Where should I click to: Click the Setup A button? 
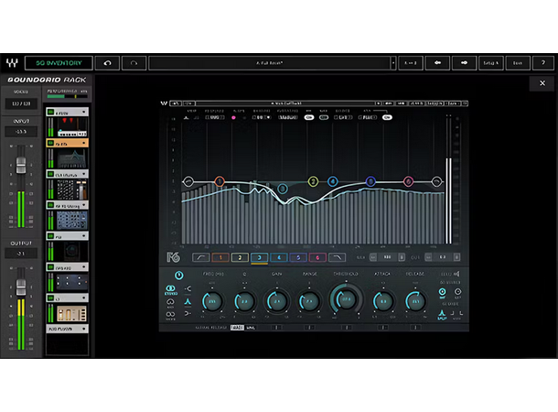[491, 63]
